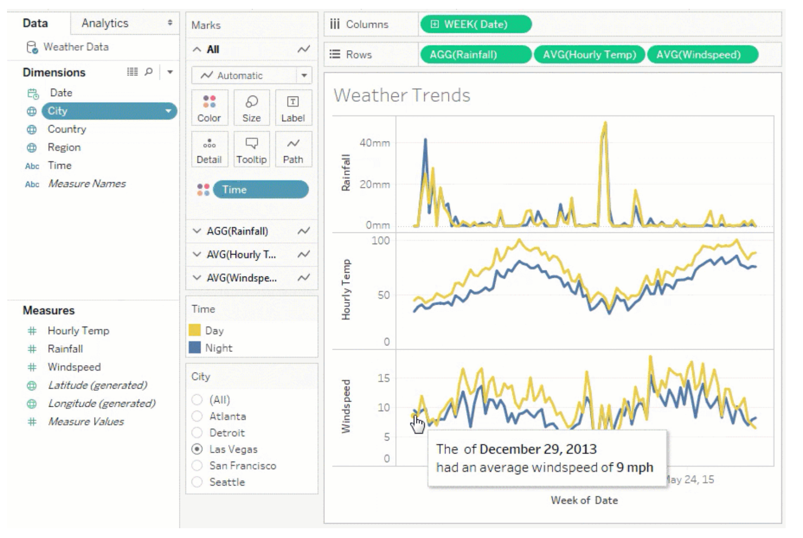Open the Dimensions pane menu arrow
The width and height of the screenshot is (803, 538).
(170, 72)
